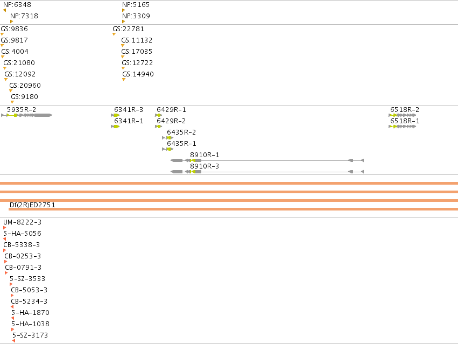The height and width of the screenshot is (344, 458).
Task: Click the 6518R-2 gene glyph
Action: pos(402,115)
